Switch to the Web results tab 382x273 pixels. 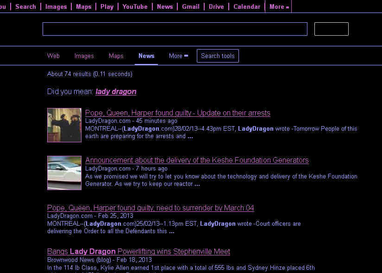click(x=53, y=56)
